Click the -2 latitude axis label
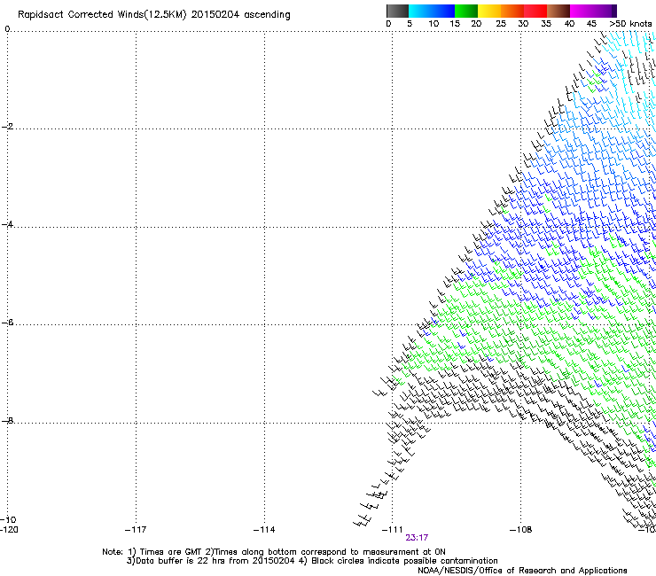This screenshot has width=656, height=576. [7, 127]
